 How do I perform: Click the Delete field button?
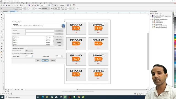coord(59,45)
